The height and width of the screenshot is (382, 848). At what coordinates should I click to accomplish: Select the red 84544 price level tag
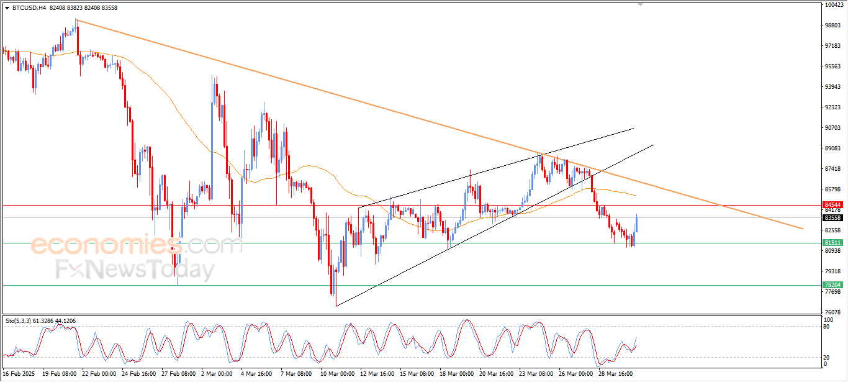tap(832, 205)
